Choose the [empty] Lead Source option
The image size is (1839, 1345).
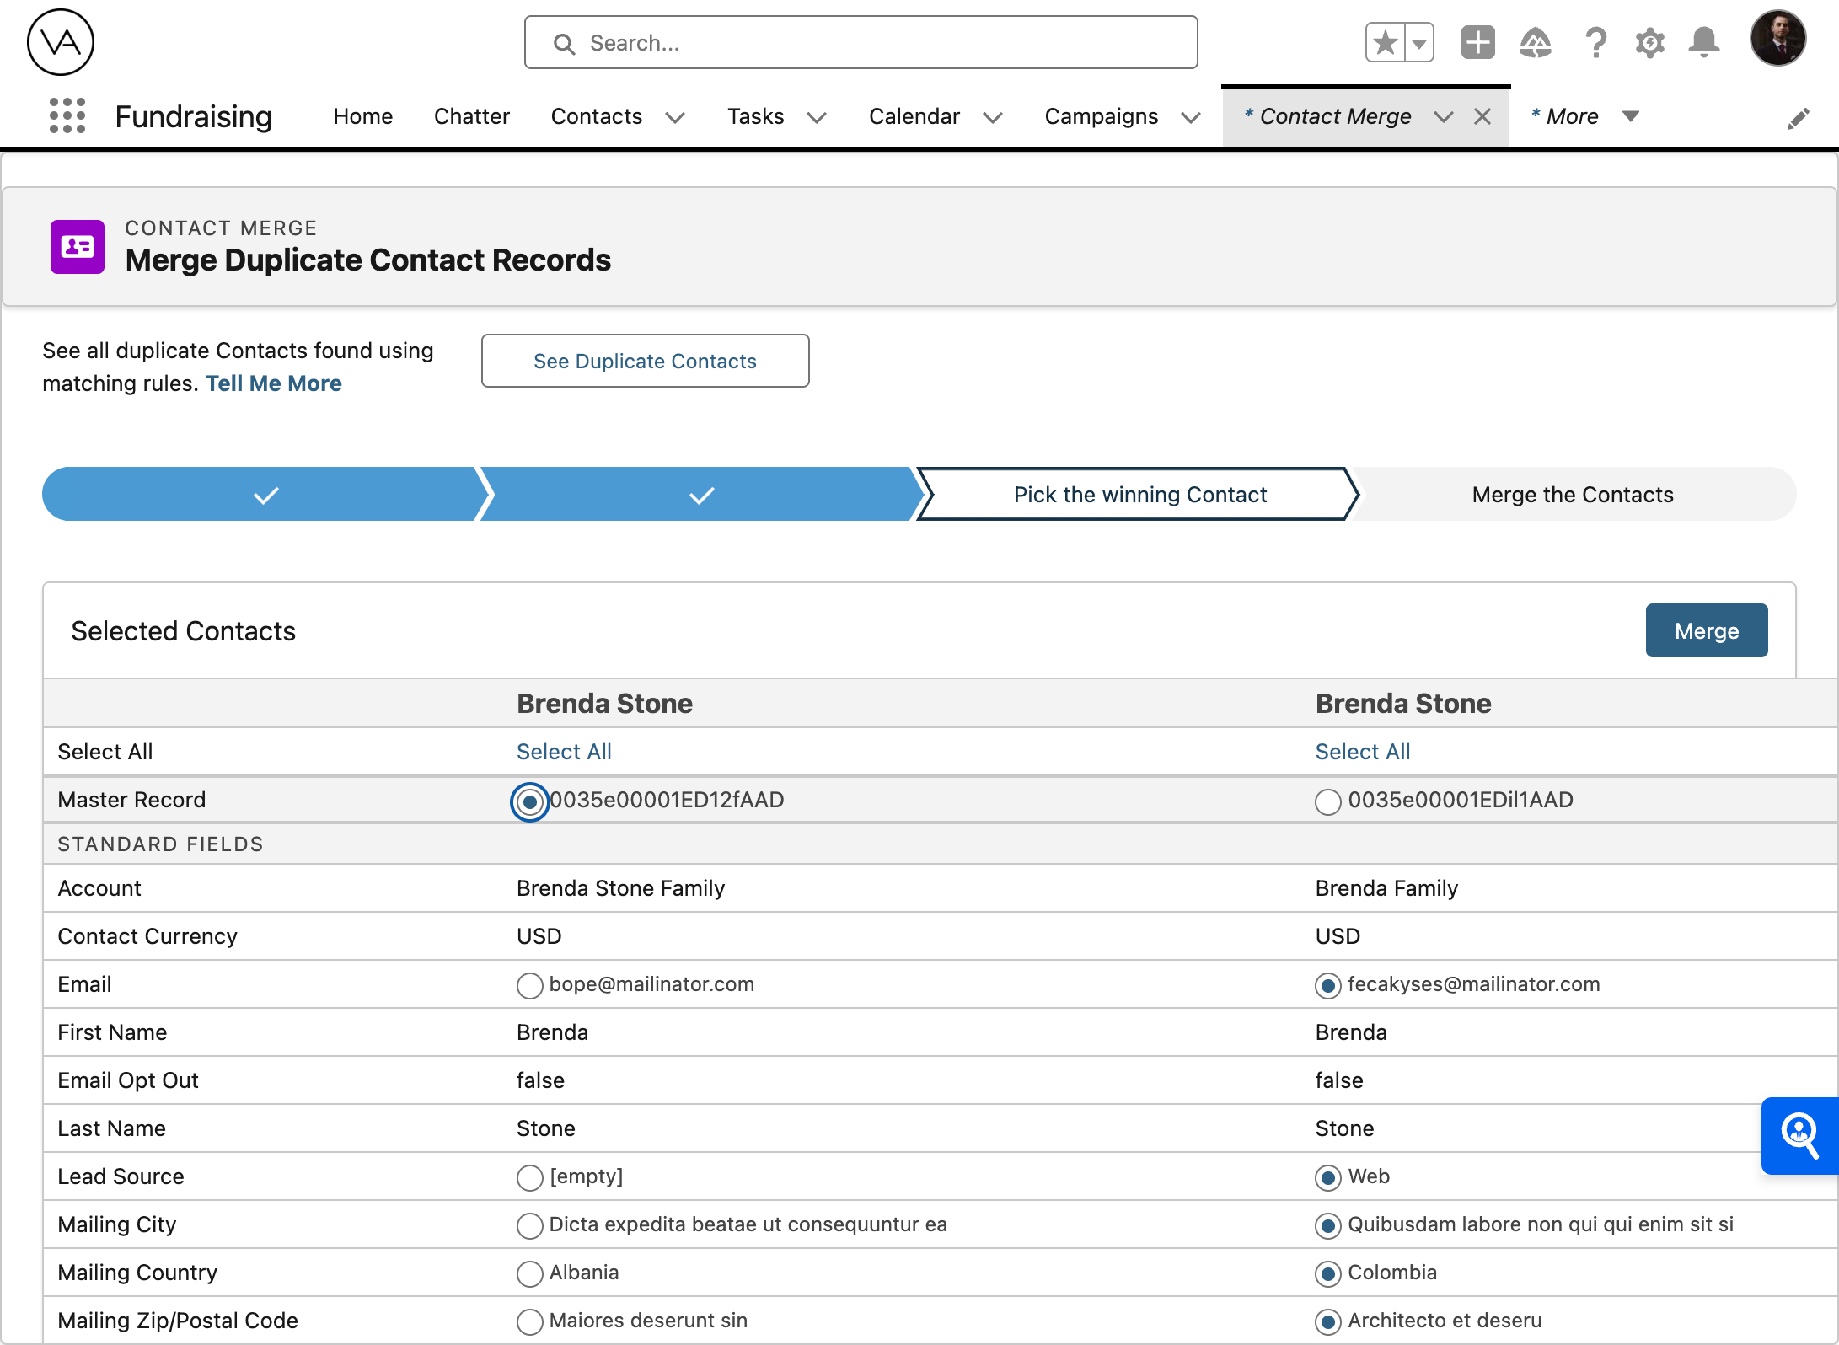click(x=529, y=1178)
